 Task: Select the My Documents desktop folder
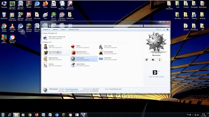pyautogui.click(x=169, y=5)
